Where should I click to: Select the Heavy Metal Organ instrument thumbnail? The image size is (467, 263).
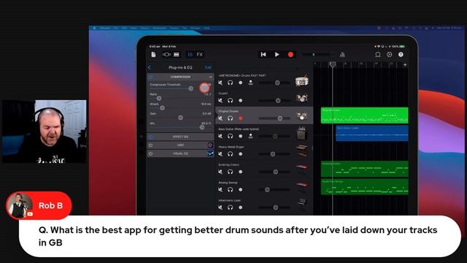[x=301, y=150]
